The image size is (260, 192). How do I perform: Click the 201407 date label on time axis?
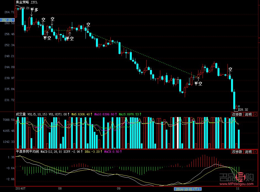20,188
